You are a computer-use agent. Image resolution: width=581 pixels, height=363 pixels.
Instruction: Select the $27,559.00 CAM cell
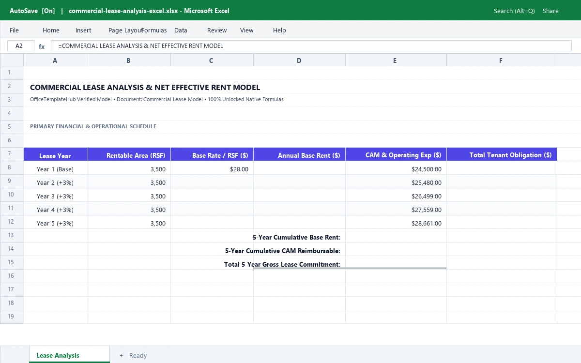click(x=396, y=210)
